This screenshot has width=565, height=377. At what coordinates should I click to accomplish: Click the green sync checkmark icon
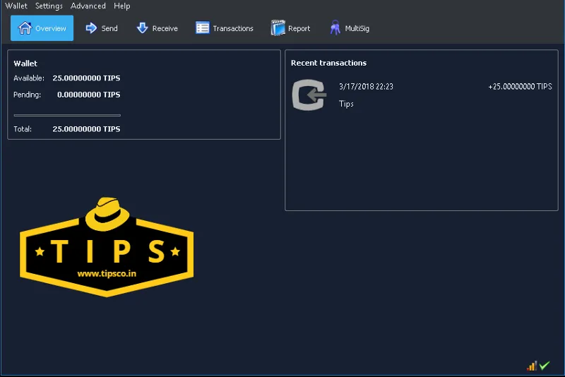545,366
